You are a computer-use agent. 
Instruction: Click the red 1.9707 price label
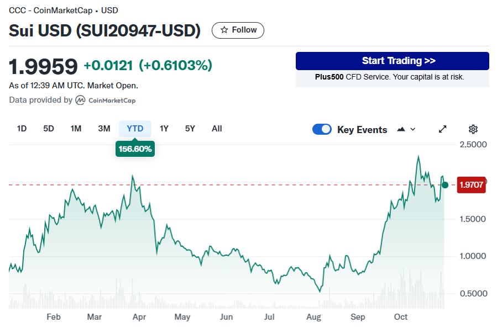pyautogui.click(x=471, y=185)
